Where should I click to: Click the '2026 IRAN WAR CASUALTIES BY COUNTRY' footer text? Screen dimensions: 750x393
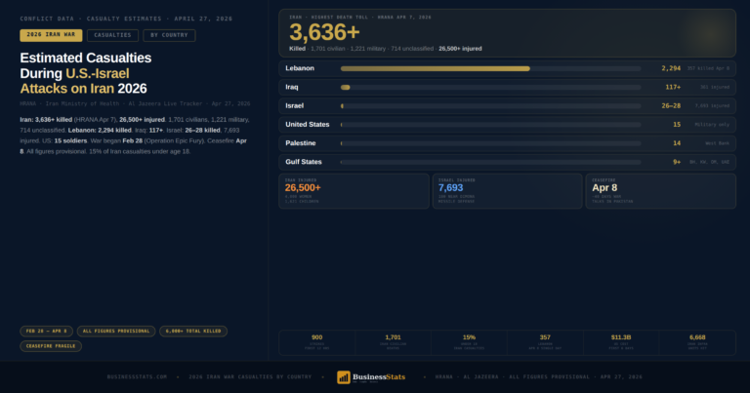pyautogui.click(x=250, y=376)
